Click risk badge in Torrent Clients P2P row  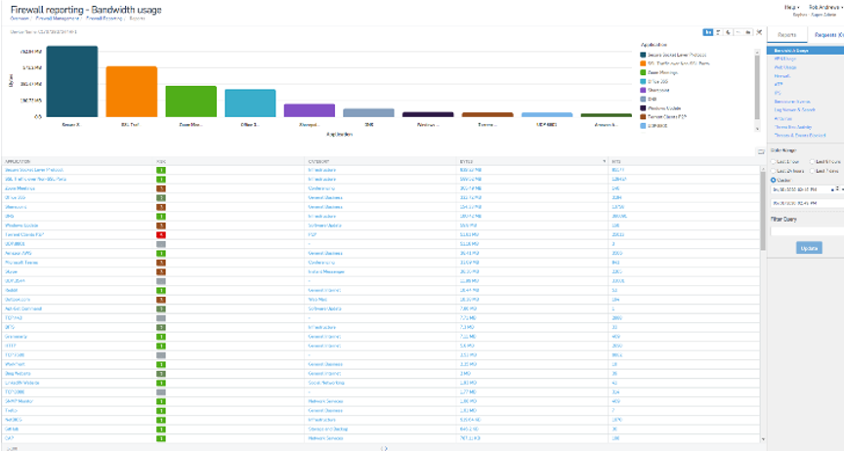click(x=160, y=235)
